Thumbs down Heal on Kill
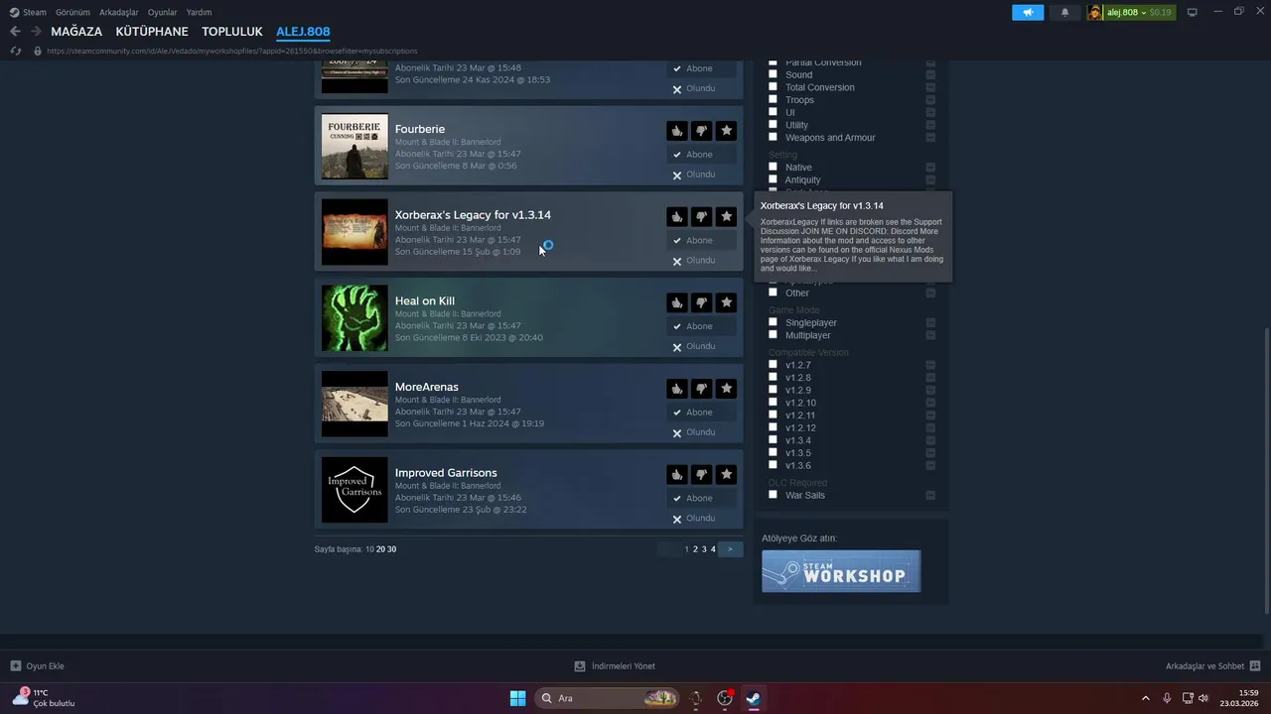Viewport: 1271px width, 714px height. pos(701,302)
